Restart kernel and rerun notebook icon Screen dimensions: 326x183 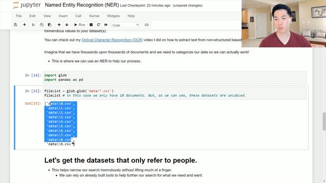[x=106, y=25]
